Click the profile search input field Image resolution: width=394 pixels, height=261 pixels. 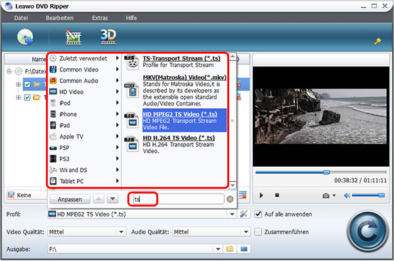179,199
